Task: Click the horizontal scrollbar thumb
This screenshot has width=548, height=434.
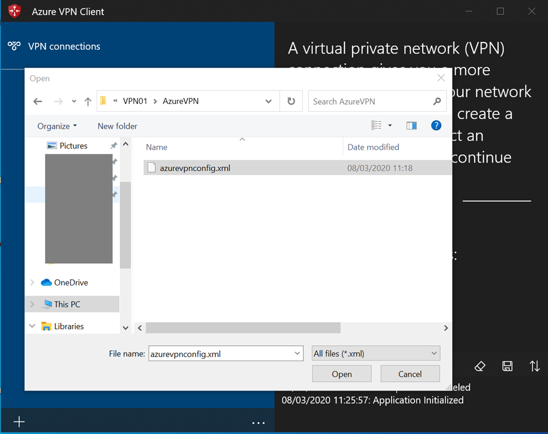Action: [x=243, y=328]
